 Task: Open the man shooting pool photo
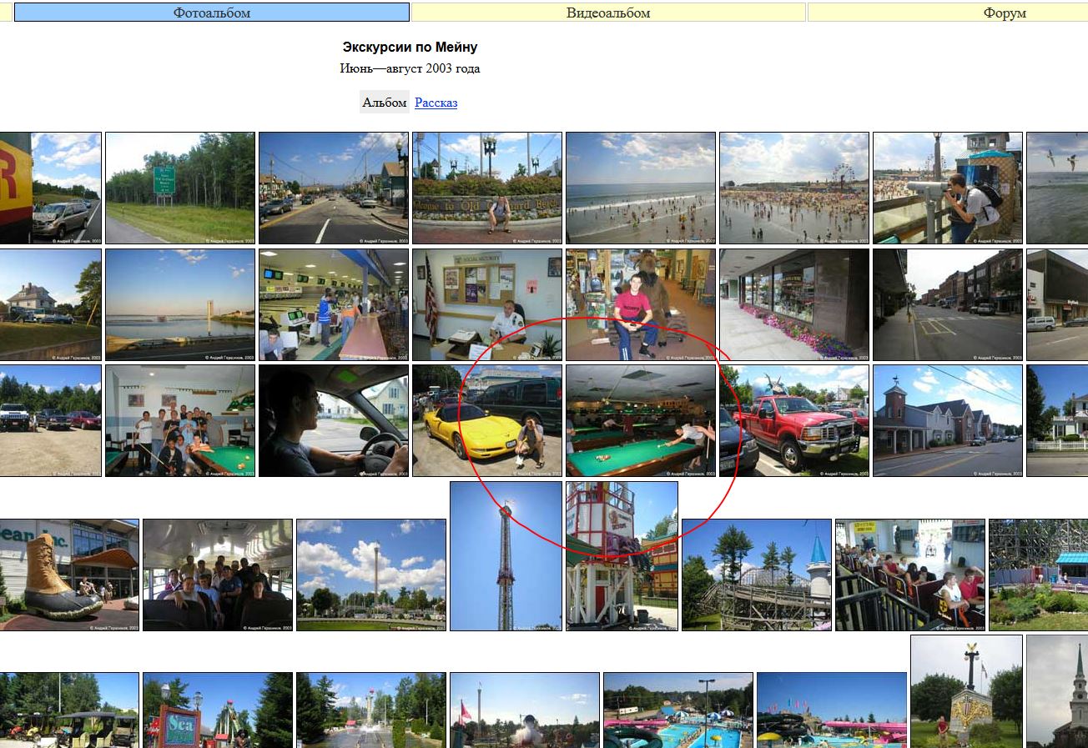pyautogui.click(x=641, y=420)
